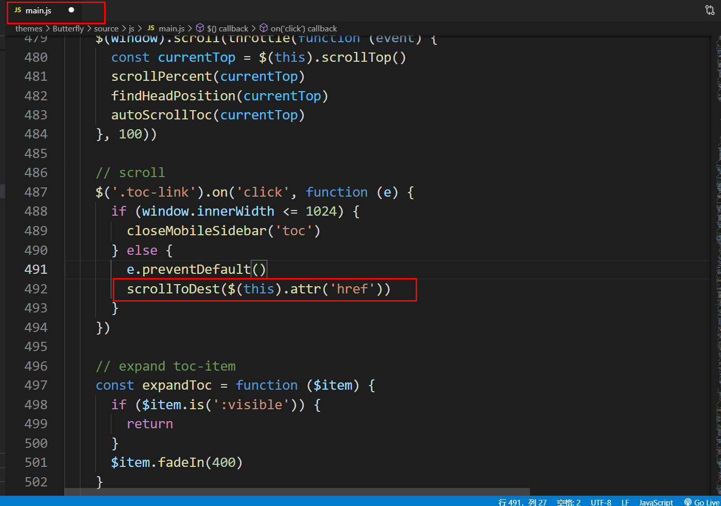Open the '$() callback' breadcrumb symbol
This screenshot has height=506, width=721.
coord(222,29)
